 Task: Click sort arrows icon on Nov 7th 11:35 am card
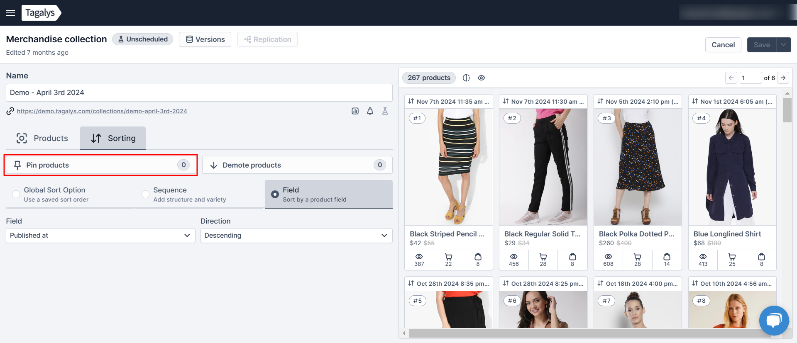pos(411,101)
